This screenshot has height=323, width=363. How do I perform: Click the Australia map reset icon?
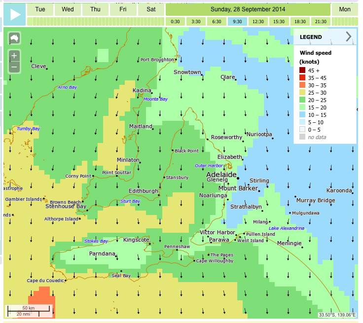pos(14,38)
